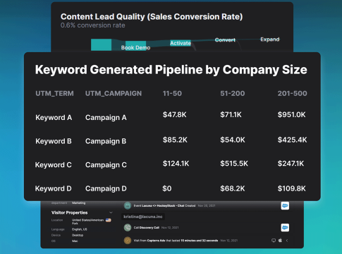Click the first teal funnel bar
Screen dimensions: 342x254
coord(101,45)
